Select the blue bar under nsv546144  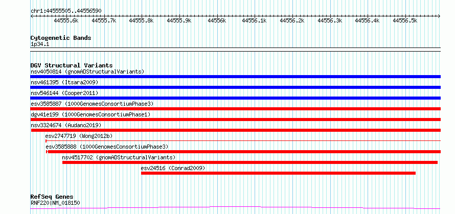pos(235,98)
